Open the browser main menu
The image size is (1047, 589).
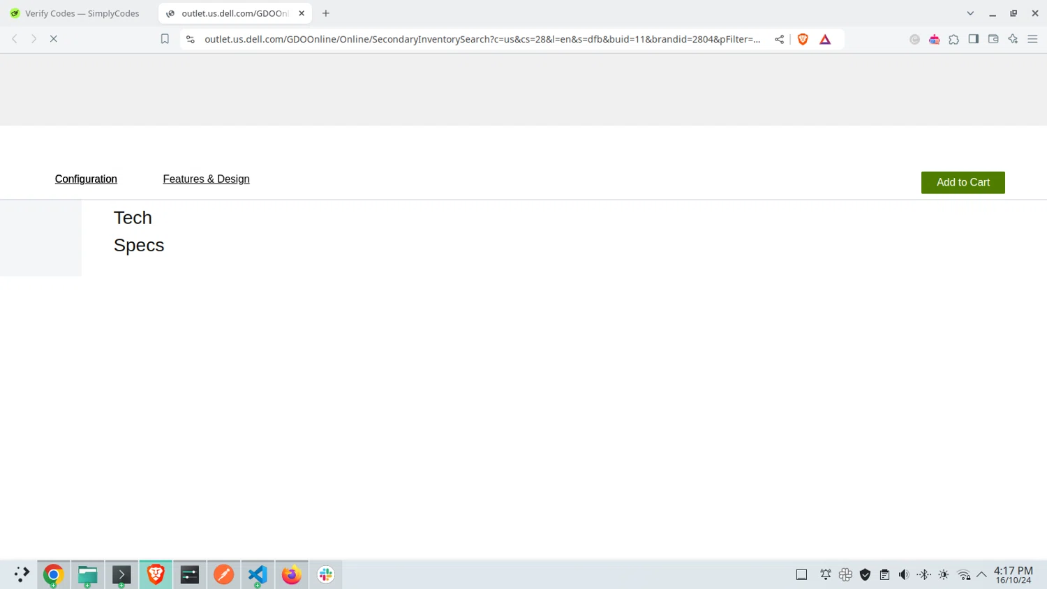pyautogui.click(x=1032, y=39)
